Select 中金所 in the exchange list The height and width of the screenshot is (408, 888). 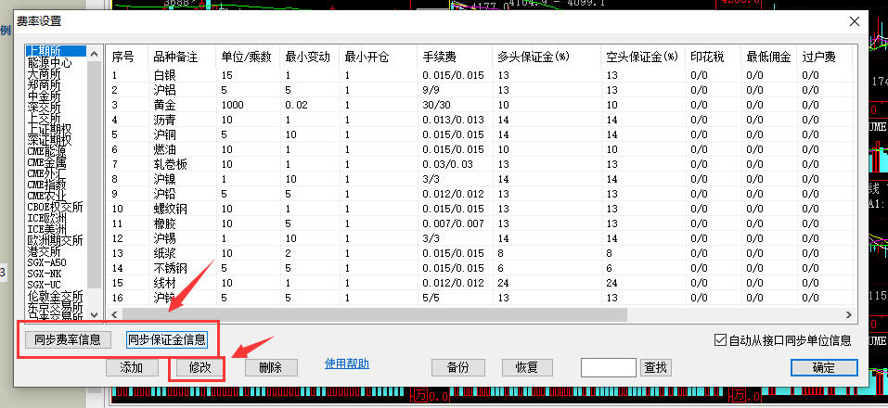click(56, 96)
